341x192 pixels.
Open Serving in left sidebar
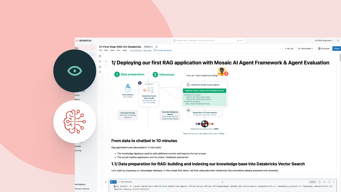point(78,150)
